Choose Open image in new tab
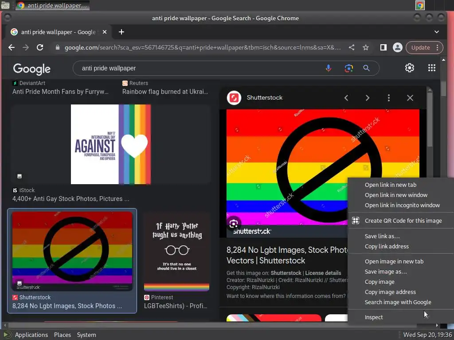Image resolution: width=454 pixels, height=340 pixels. pos(394,261)
